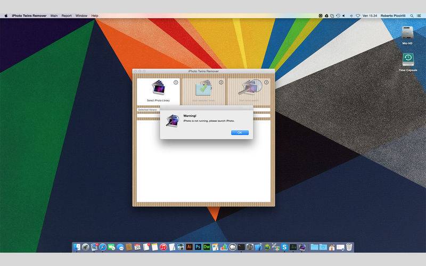This screenshot has height=266, width=426.
Task: Open the Report menu
Action: 66,16
